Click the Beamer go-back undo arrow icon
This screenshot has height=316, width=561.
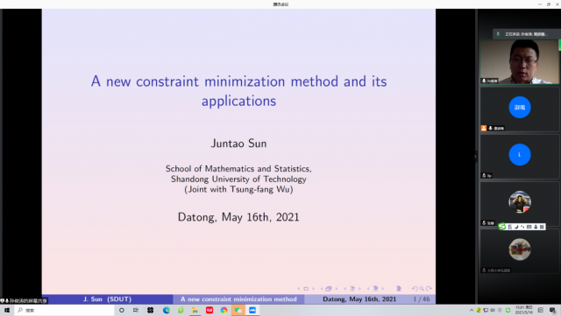pos(415,289)
